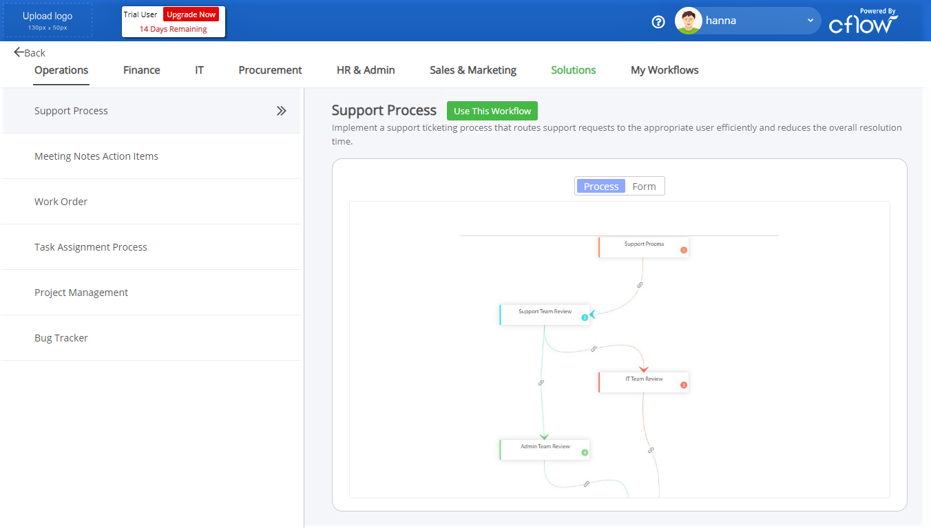Click the IT Team Review node
The image size is (931, 528).
644,382
